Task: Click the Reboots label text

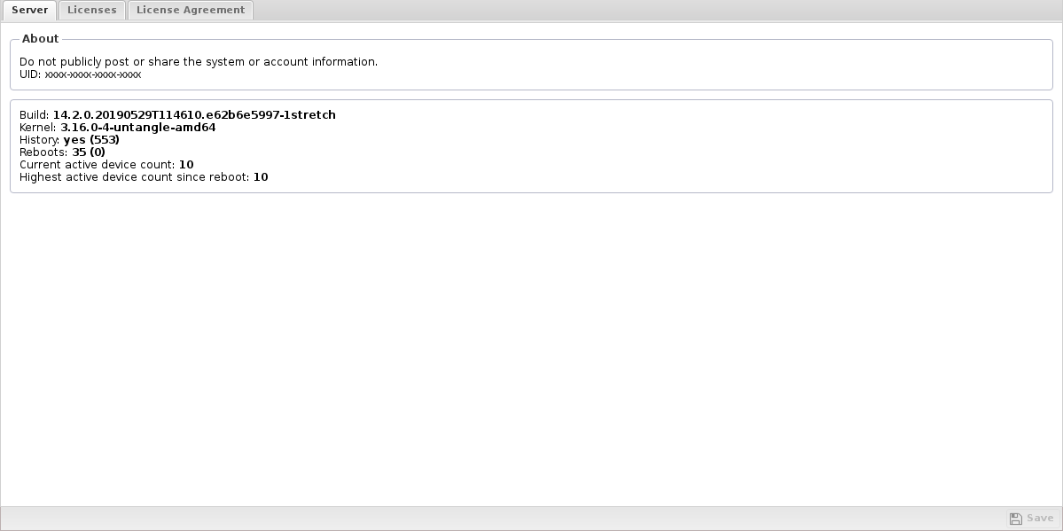Action: (43, 152)
